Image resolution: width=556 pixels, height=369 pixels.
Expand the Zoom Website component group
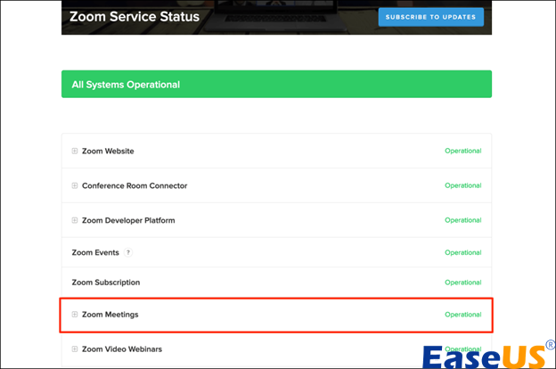point(75,152)
